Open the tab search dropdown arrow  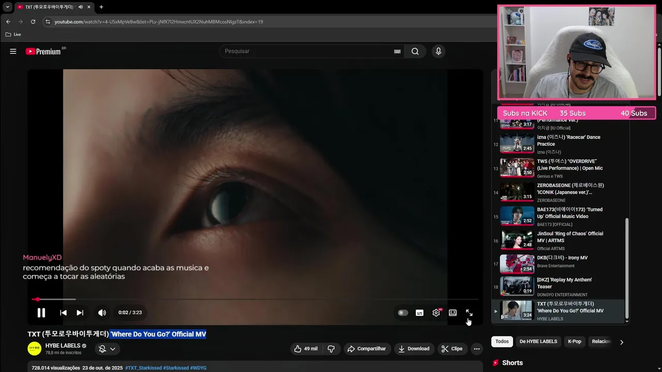7,7
